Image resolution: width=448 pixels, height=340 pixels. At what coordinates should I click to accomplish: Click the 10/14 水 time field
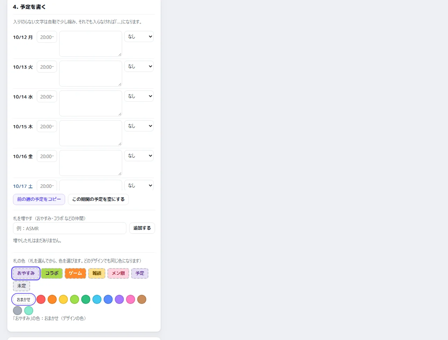point(47,96)
